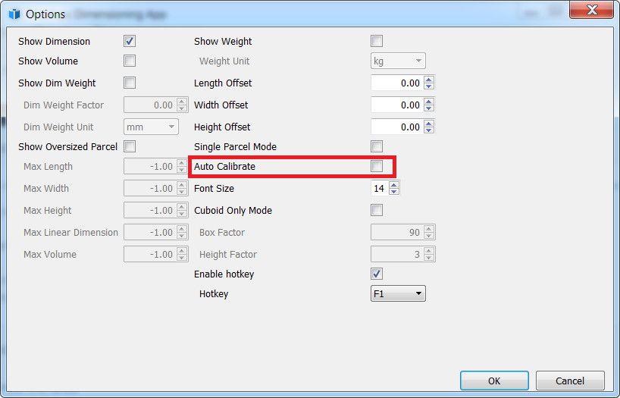Open the Hotkey F1 dropdown

(398, 293)
